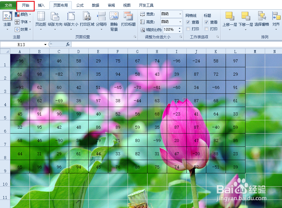
Task: Uncheck 查看 under 网格线 (Gridlines)
Action: (188, 22)
